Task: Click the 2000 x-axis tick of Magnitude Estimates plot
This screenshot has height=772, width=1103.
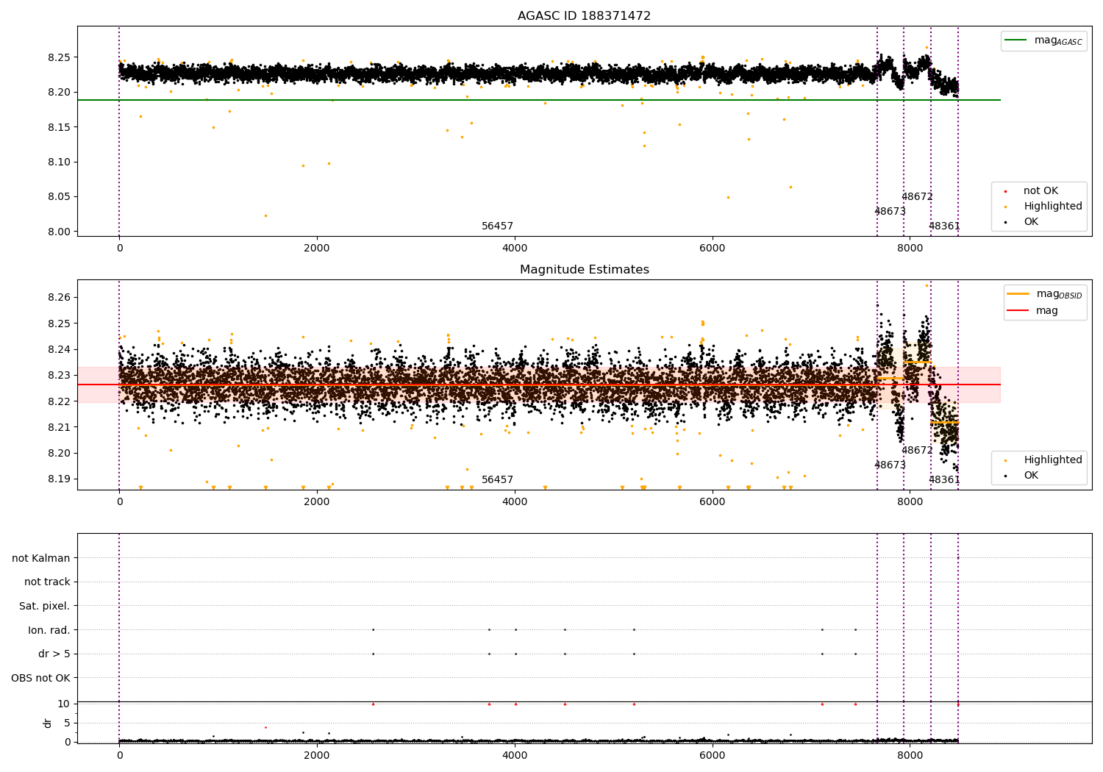Action: click(317, 501)
